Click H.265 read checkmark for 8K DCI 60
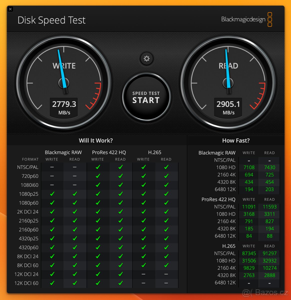 point(166,265)
